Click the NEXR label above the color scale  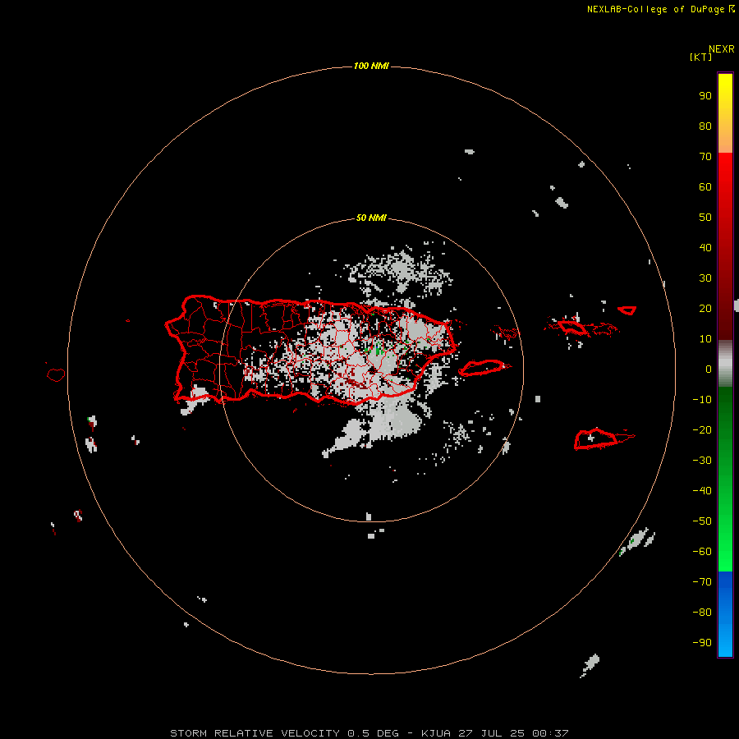pos(722,49)
